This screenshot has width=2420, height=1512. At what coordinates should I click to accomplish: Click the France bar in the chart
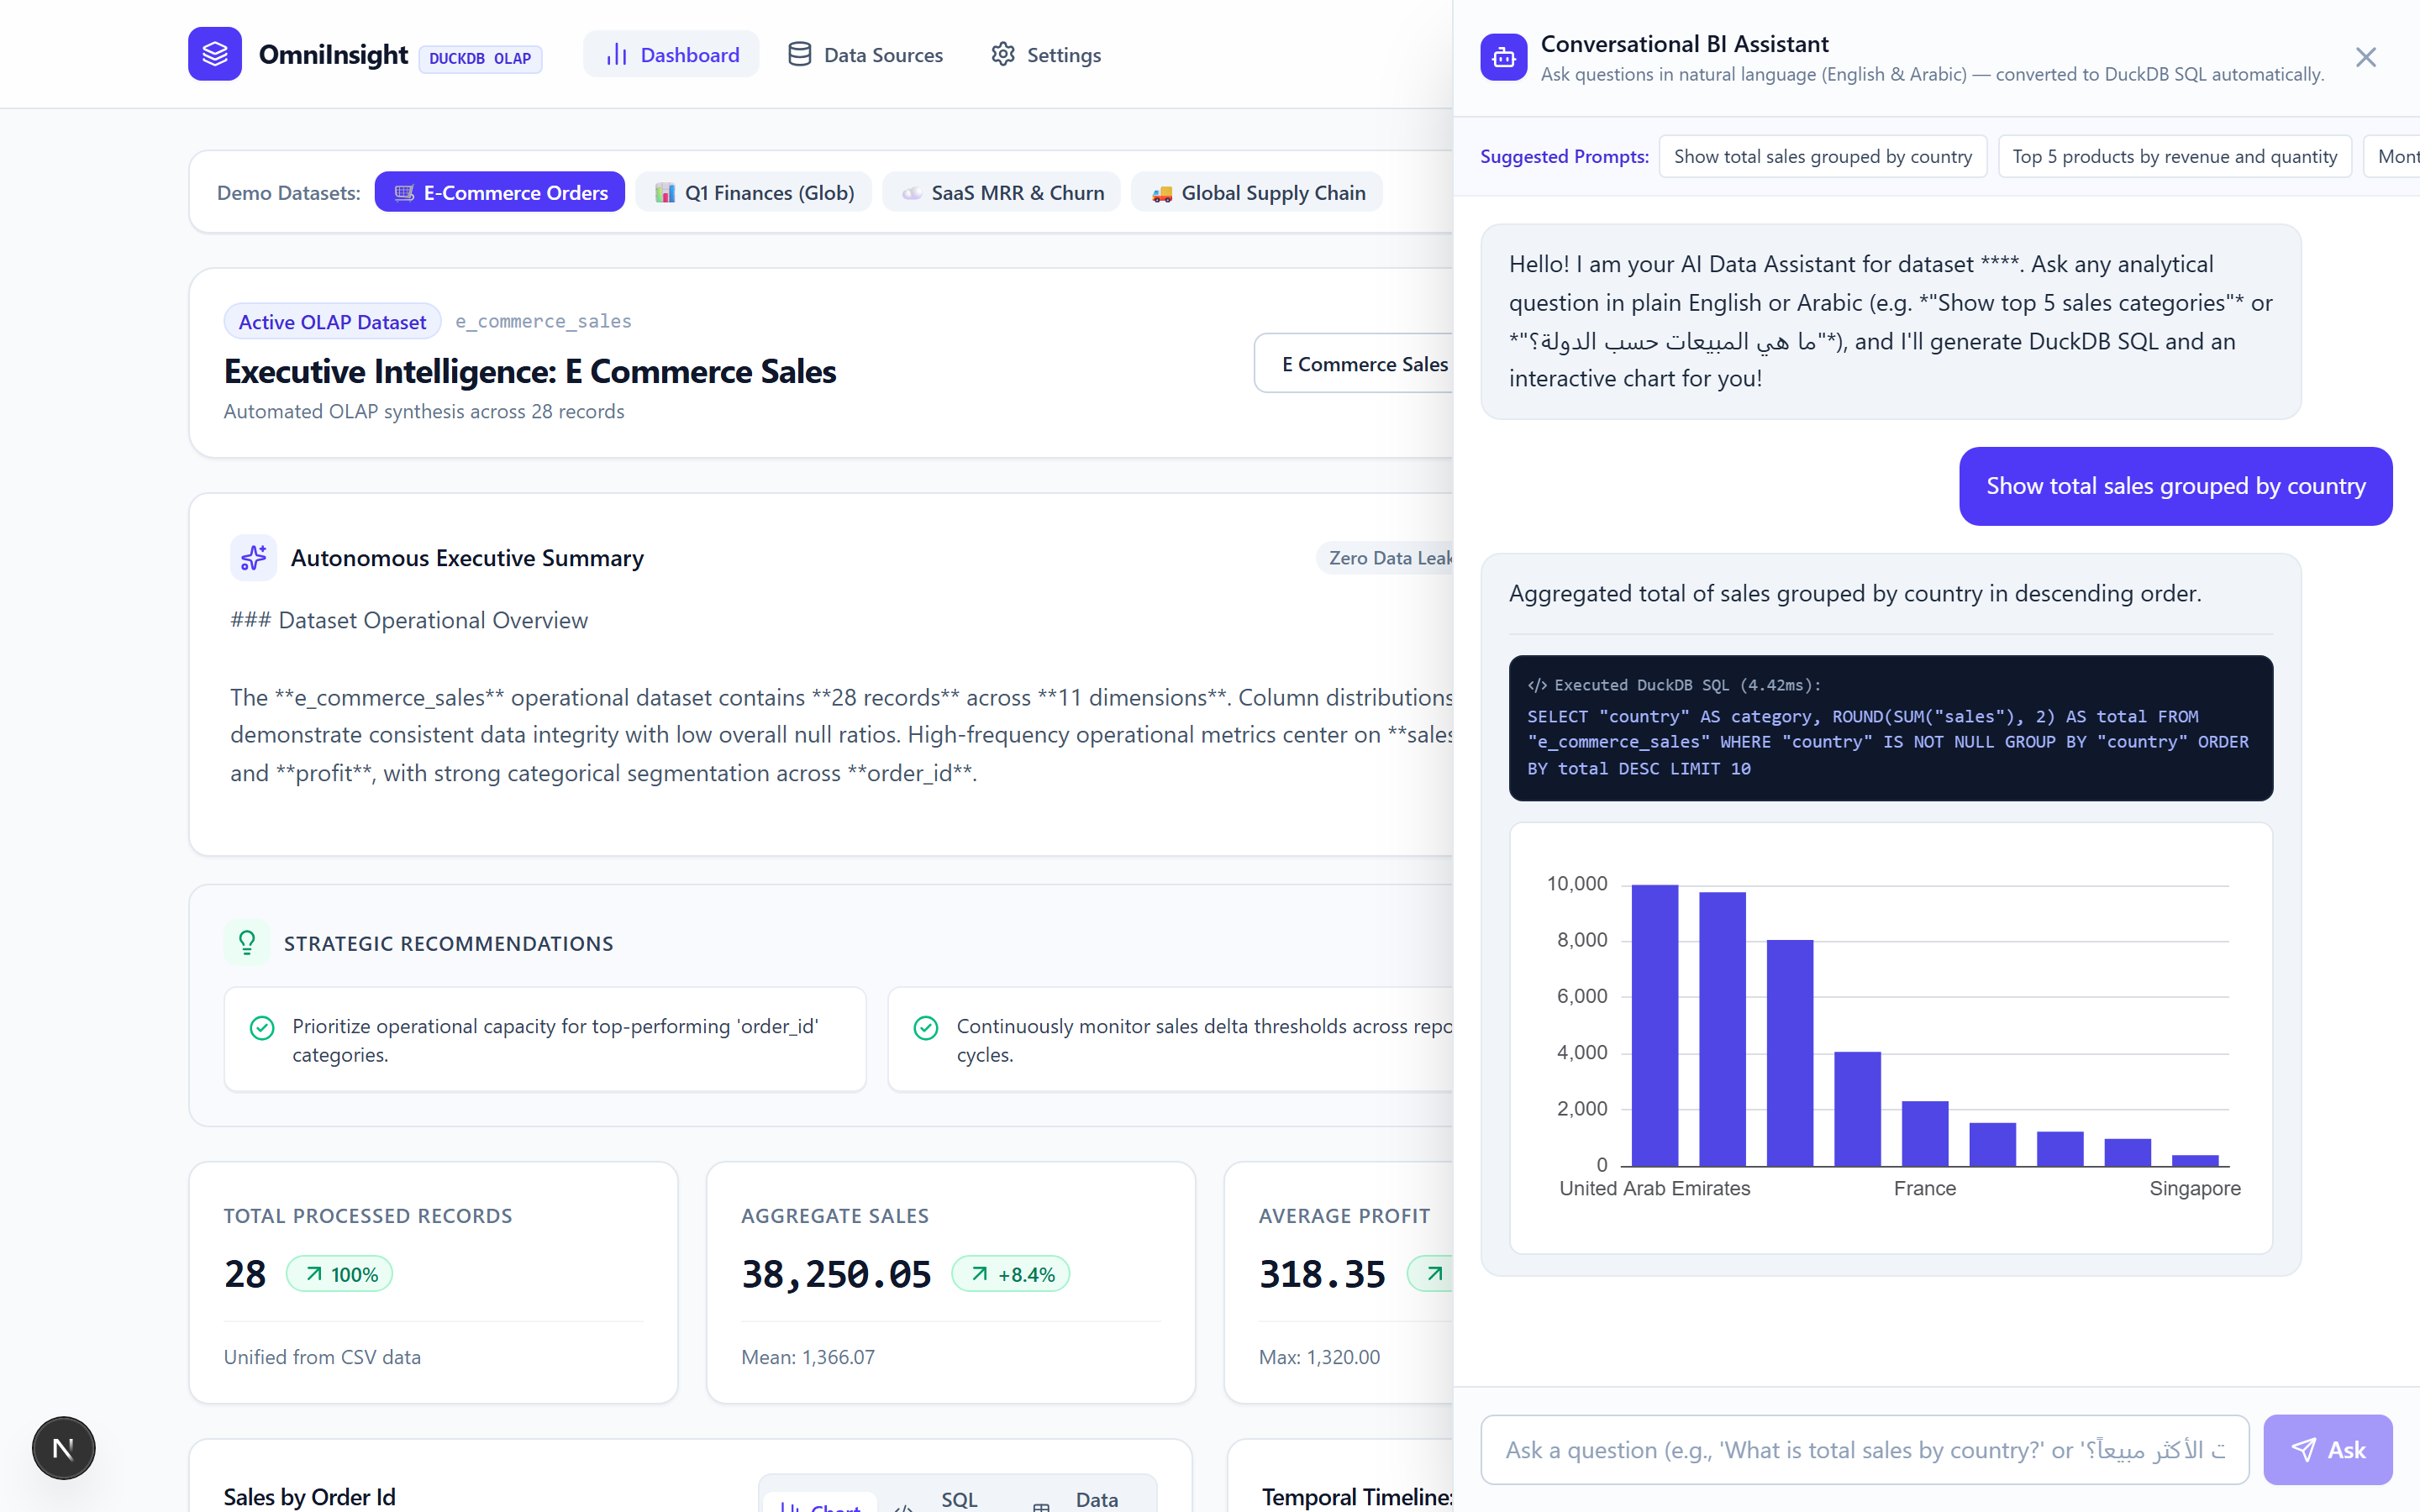click(1925, 1133)
